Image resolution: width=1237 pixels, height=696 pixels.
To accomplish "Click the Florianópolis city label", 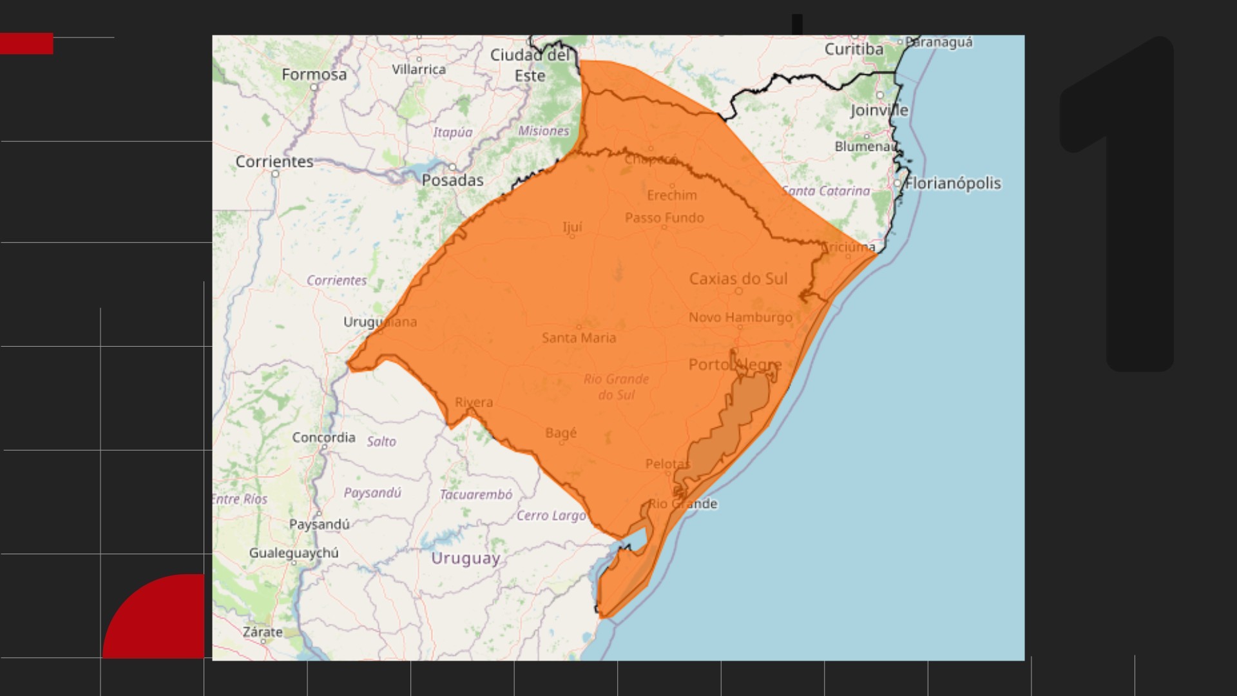I will pos(953,184).
